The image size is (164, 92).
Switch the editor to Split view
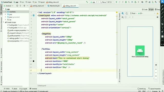click(151, 9)
